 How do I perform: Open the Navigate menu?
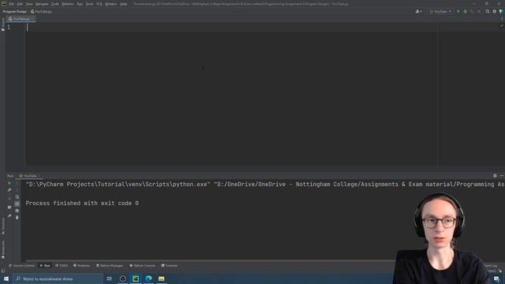click(42, 4)
